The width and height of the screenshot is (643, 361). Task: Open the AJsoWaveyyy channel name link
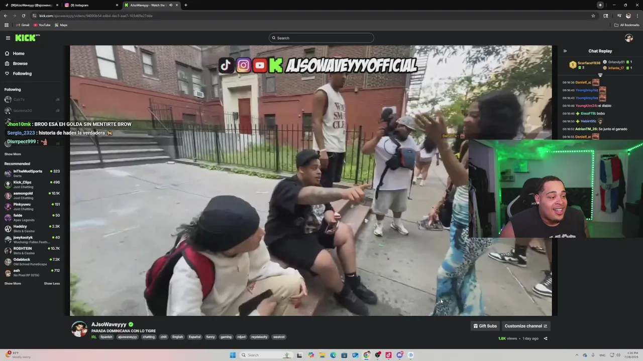coord(109,324)
